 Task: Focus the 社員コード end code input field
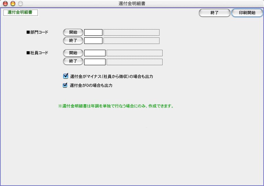point(95,62)
